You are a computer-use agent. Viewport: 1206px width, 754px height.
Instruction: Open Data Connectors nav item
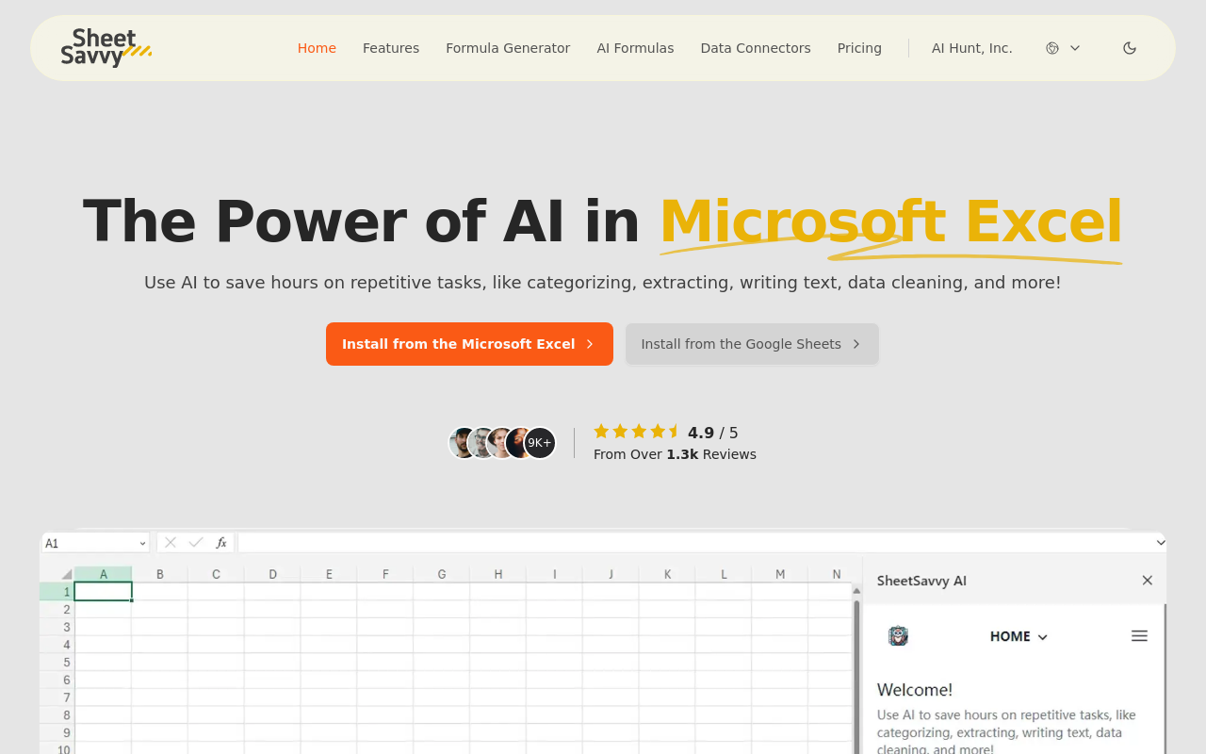pos(756,48)
